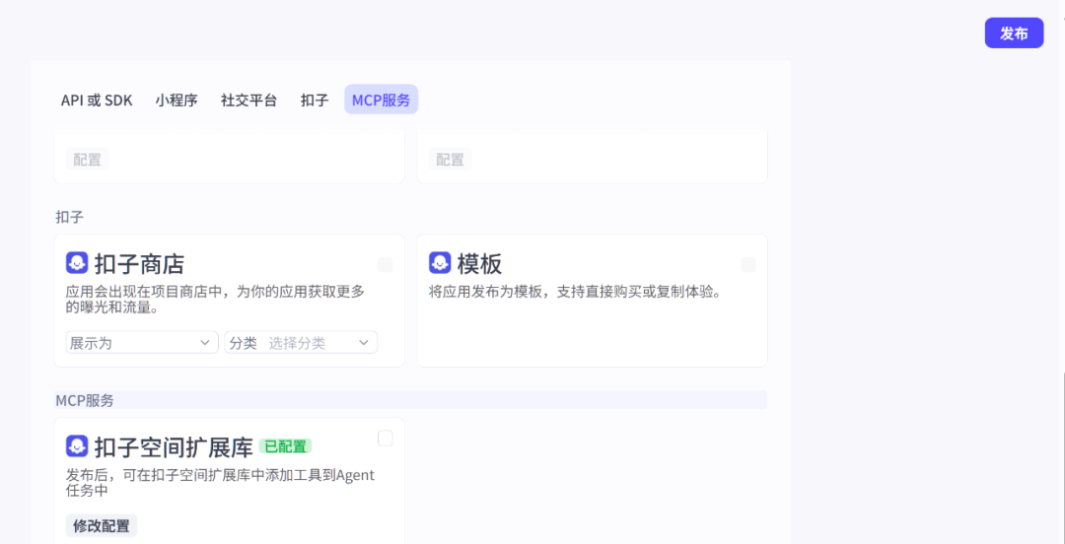Switch to the API 或 SDK tab

point(97,100)
